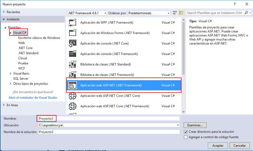Image resolution: width=253 pixels, height=151 pixels.
Task: Collapse the Visual C# tree node
Action: tap(10, 33)
